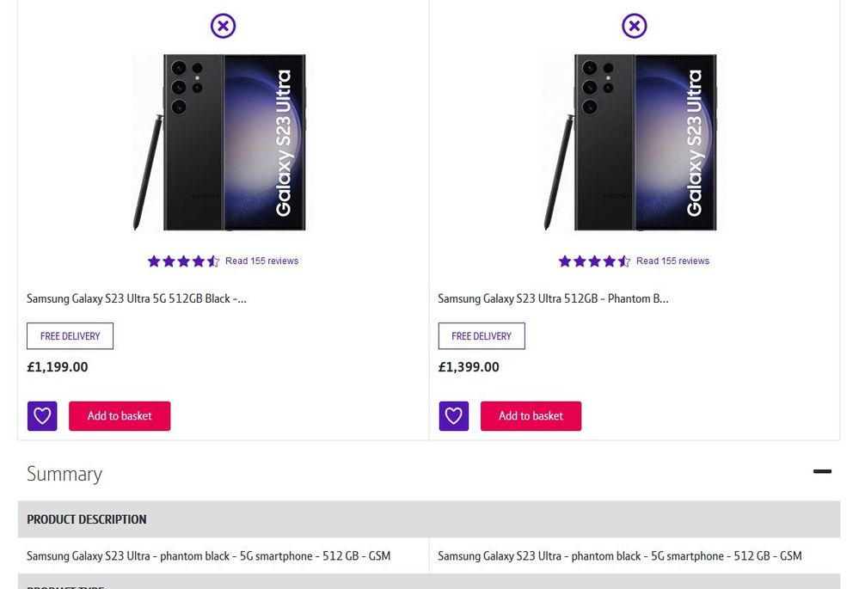Screen dimensions: 859x589
Task: Remove the £1,399.00 phone from comparison
Action: click(634, 26)
